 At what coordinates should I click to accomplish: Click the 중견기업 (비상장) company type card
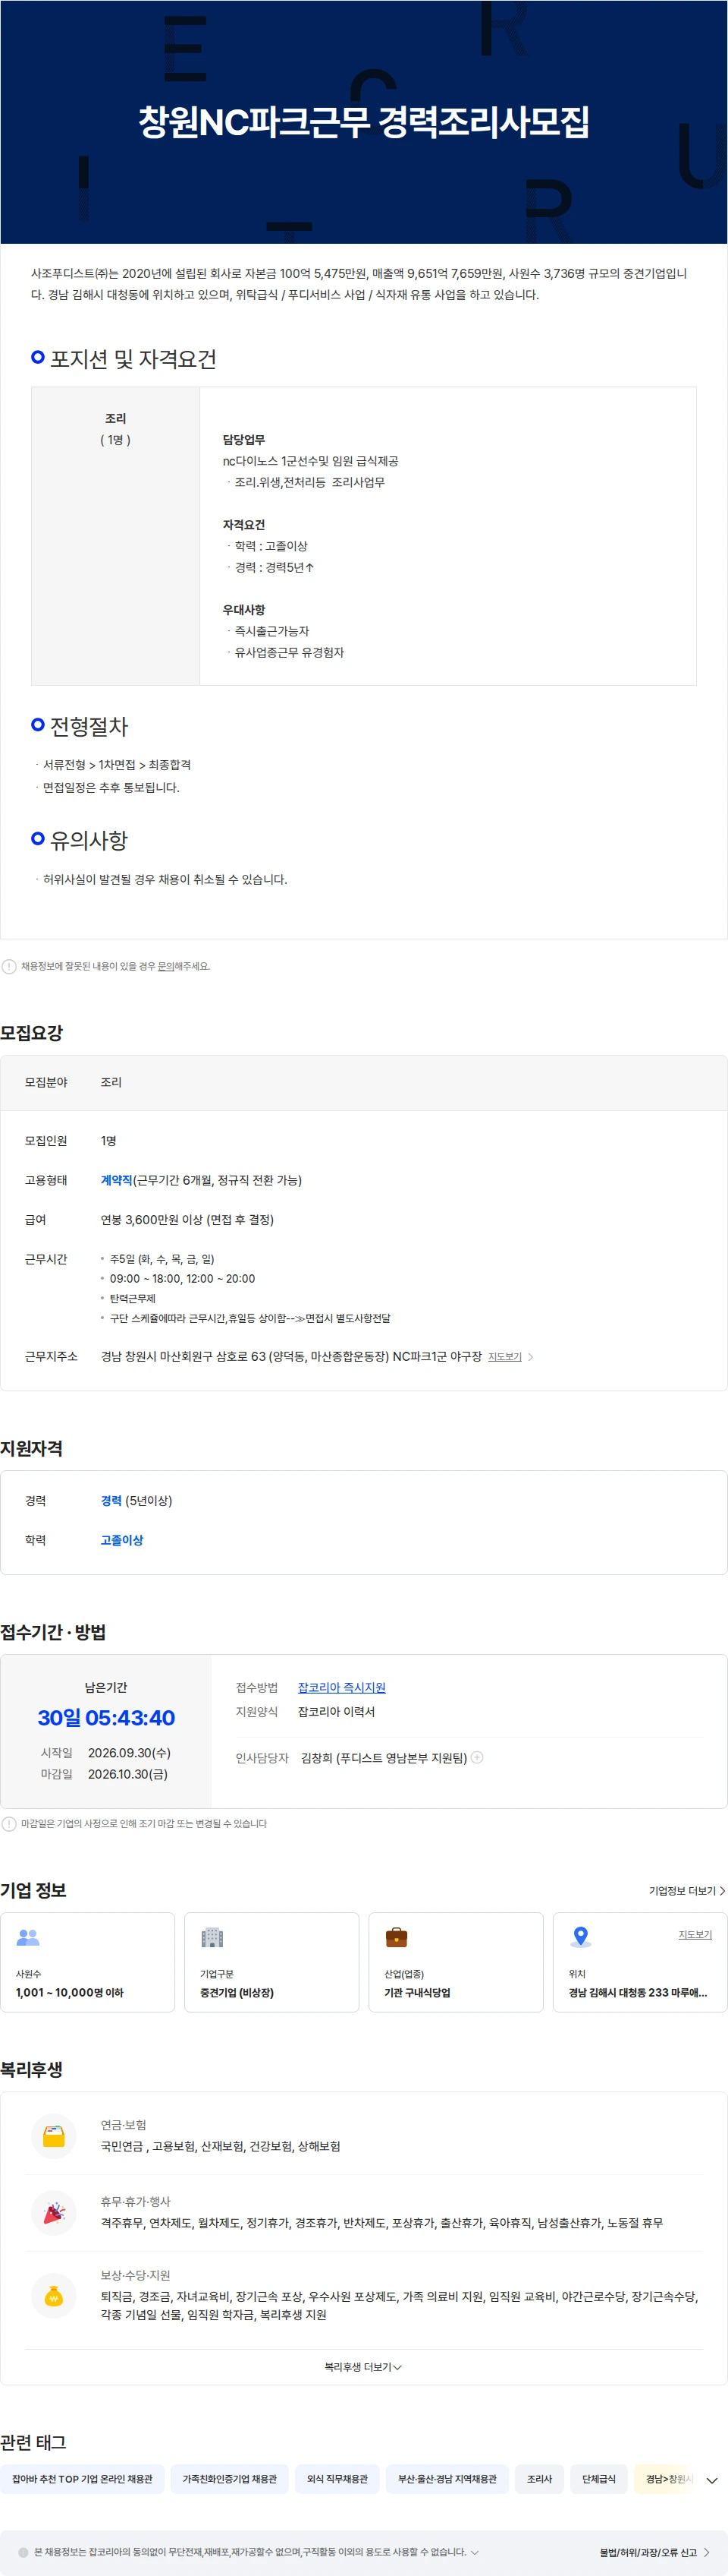(271, 1962)
